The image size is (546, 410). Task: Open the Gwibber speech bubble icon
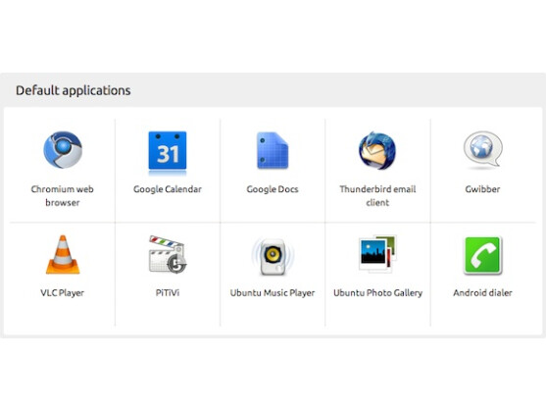tap(483, 150)
